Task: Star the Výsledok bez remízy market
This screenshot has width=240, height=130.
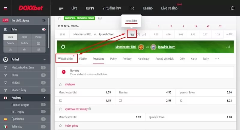Action: tap(61, 109)
